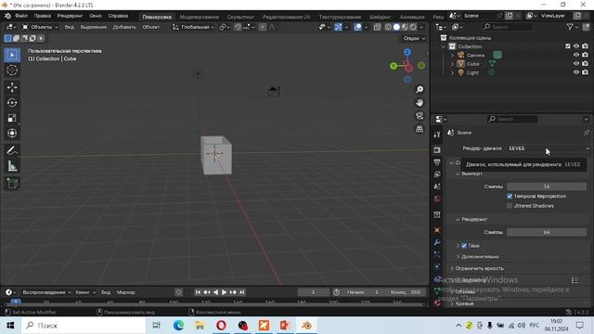The image size is (594, 334).
Task: Expand the Camera item in outliner
Action: point(452,56)
